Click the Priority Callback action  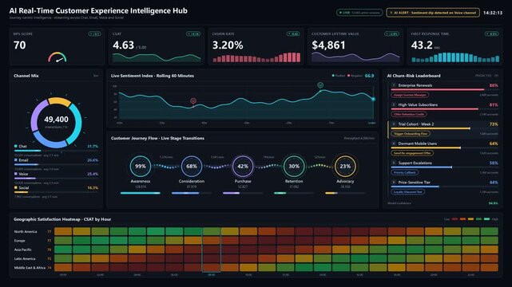[405, 173]
